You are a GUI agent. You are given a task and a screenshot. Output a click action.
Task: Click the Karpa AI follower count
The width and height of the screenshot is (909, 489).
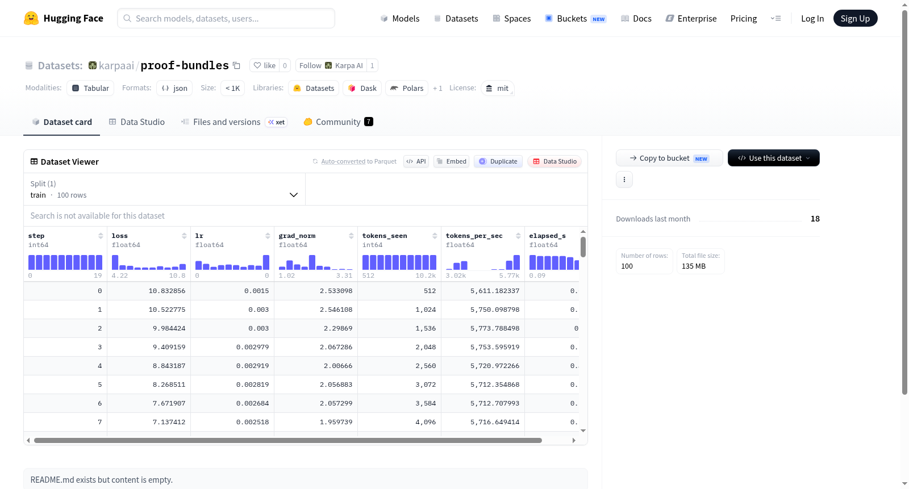click(x=372, y=65)
